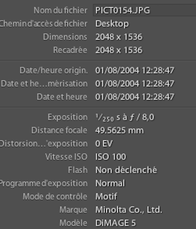The height and width of the screenshot is (229, 196).
Task: Select the Mode de contrôle value Motif
Action: point(106,197)
